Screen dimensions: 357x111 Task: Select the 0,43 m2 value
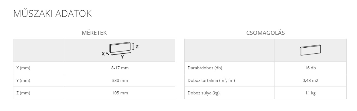point(310,81)
